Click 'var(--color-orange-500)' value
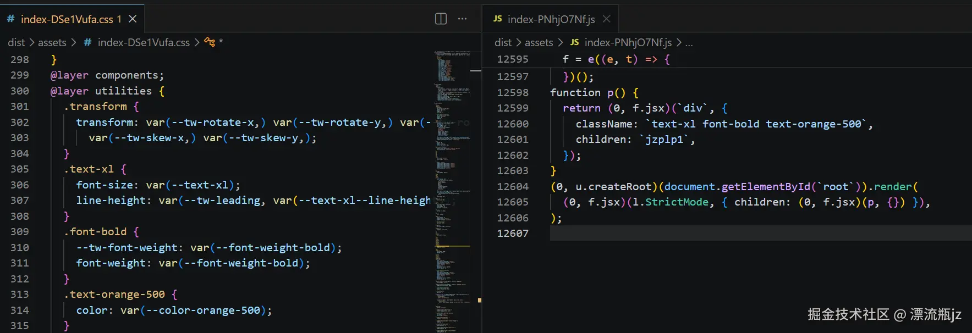Viewport: 972px width, 333px height. (194, 310)
